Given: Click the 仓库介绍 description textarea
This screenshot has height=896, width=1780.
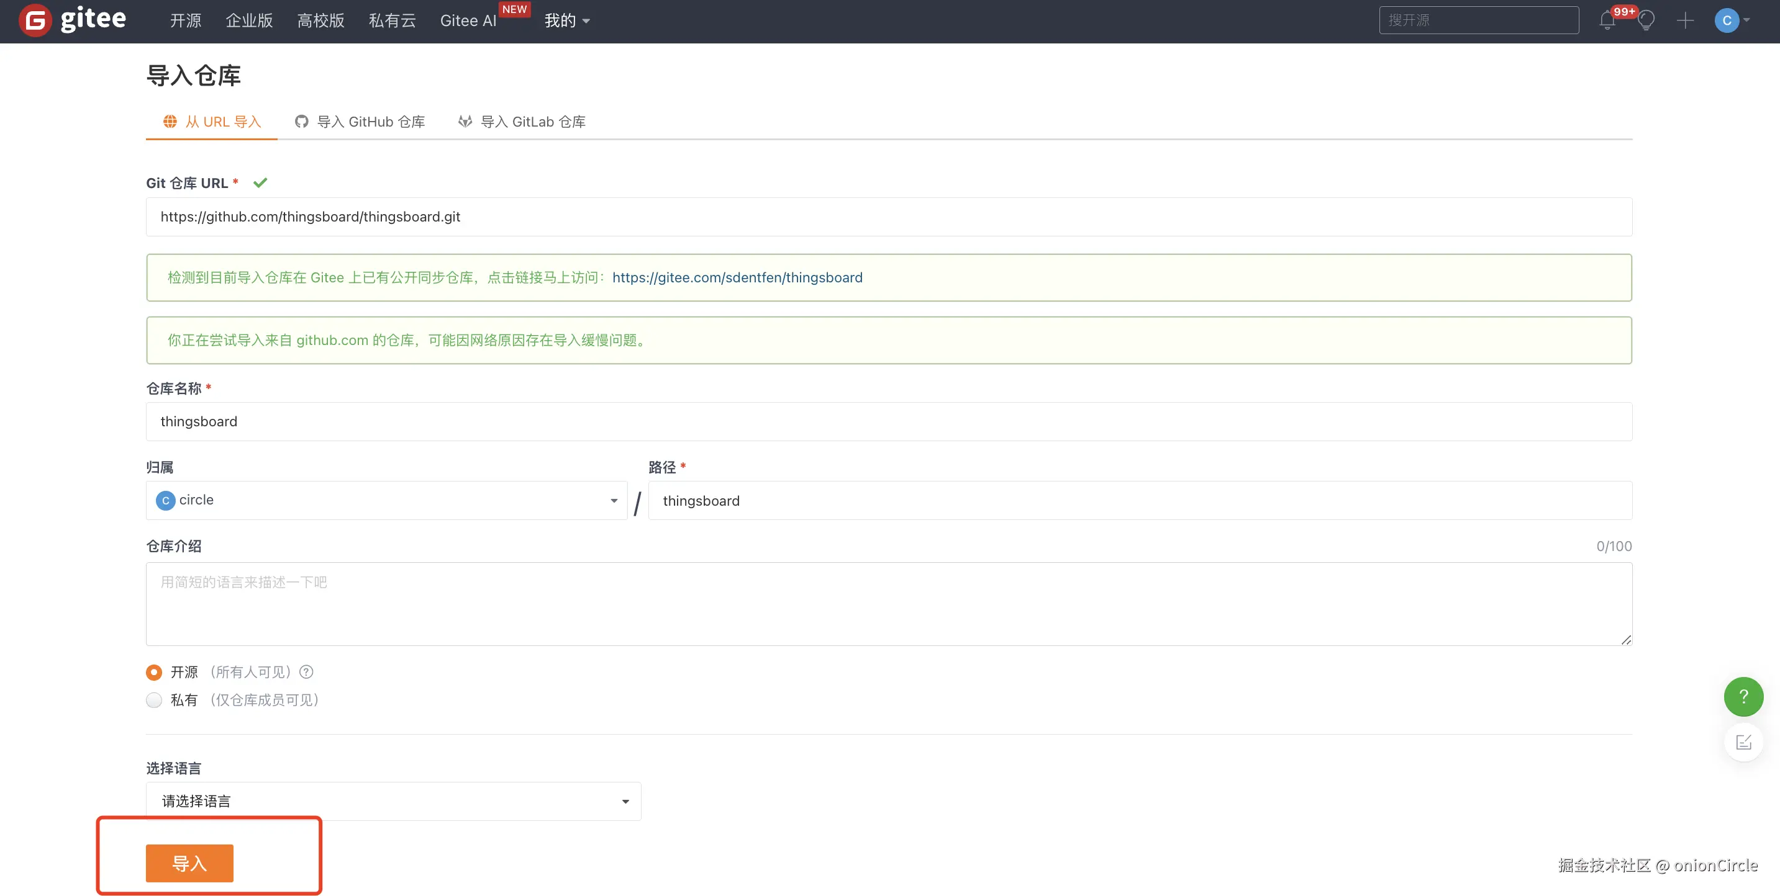Looking at the screenshot, I should pos(888,603).
